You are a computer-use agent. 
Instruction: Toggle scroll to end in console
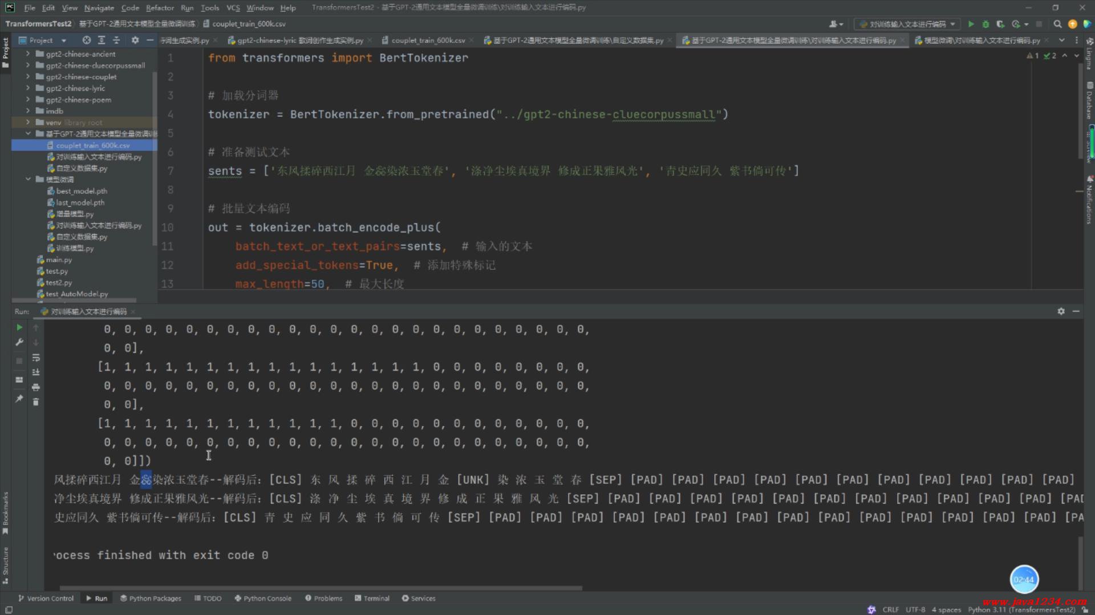(x=36, y=372)
